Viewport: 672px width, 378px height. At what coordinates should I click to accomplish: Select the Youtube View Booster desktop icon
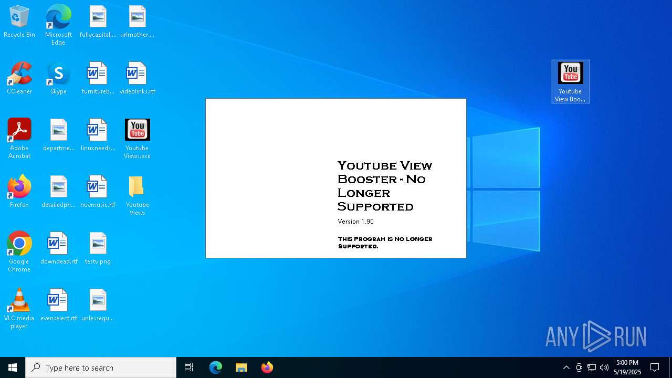point(570,82)
